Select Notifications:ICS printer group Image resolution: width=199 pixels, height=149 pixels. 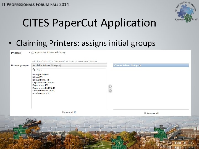pos(41,93)
